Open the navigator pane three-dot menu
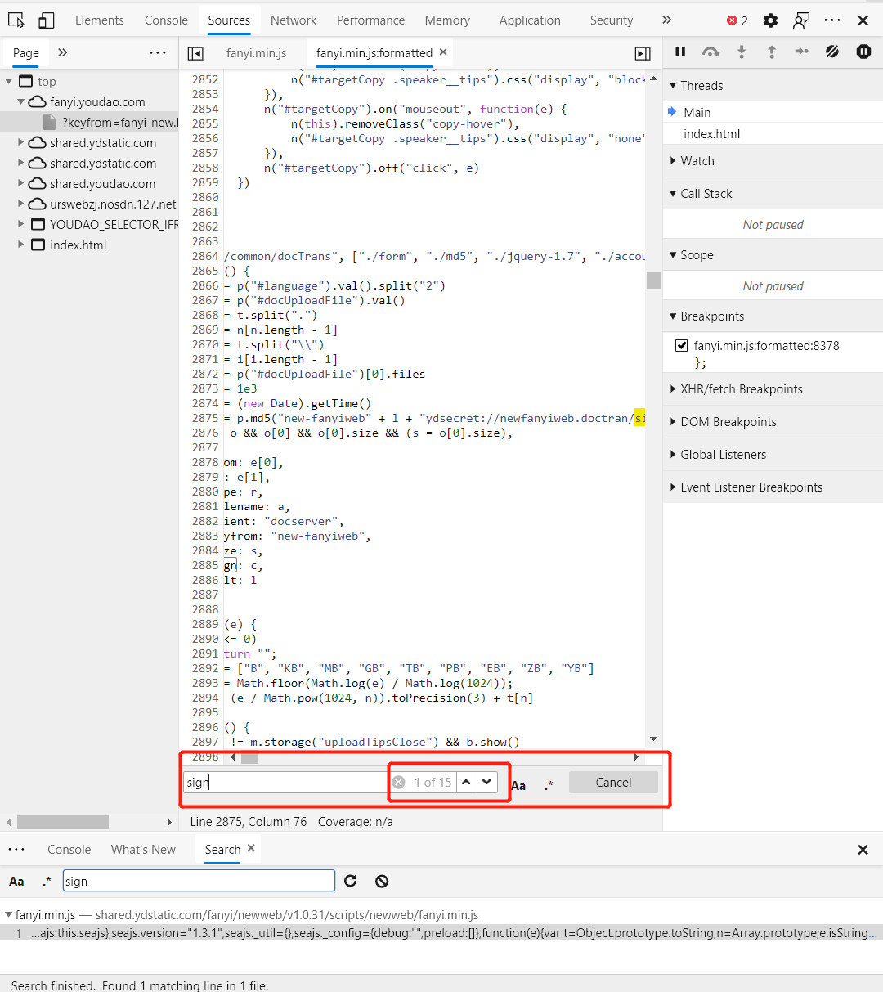883x992 pixels. coord(158,52)
